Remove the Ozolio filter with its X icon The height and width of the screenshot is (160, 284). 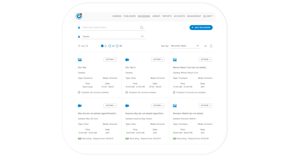coord(79,37)
